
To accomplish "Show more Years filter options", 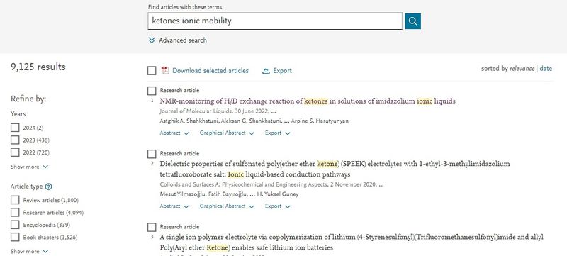I will [x=29, y=167].
